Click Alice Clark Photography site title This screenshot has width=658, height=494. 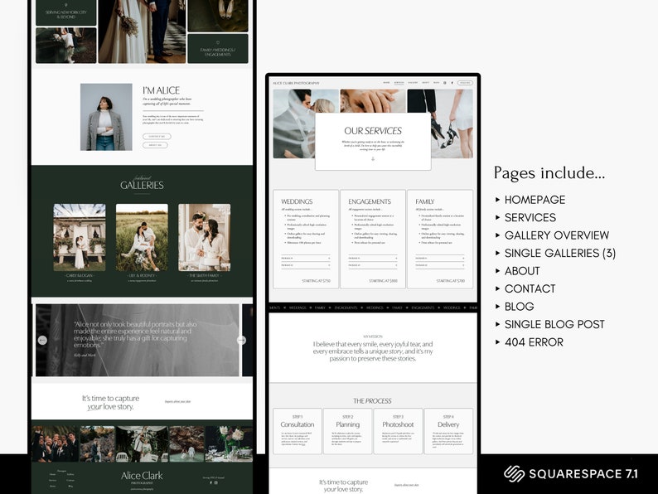(296, 83)
